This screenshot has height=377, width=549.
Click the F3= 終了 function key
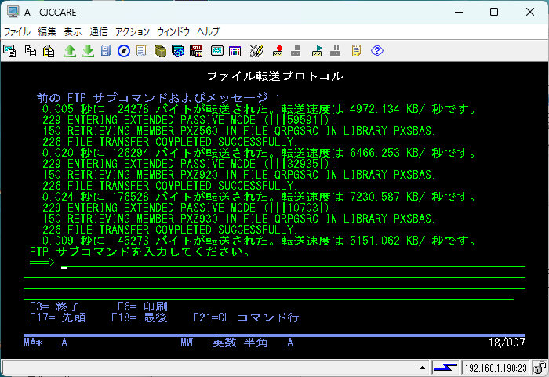[x=55, y=306]
